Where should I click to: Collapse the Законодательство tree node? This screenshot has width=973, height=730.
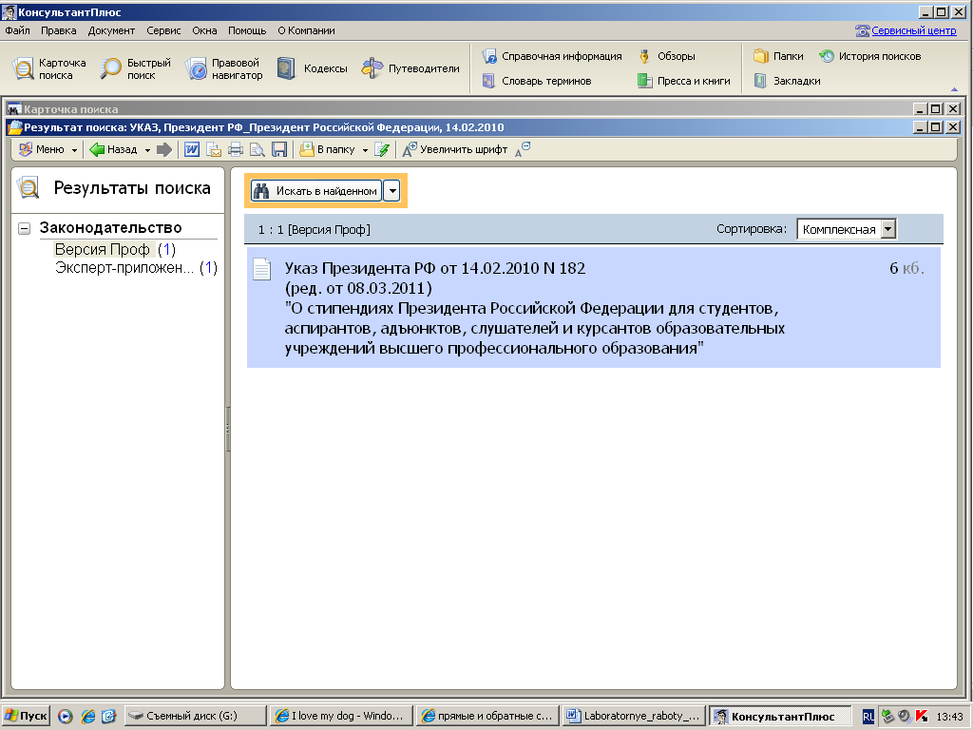click(24, 228)
